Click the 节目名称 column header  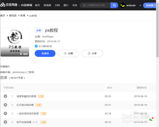(x=9, y=88)
